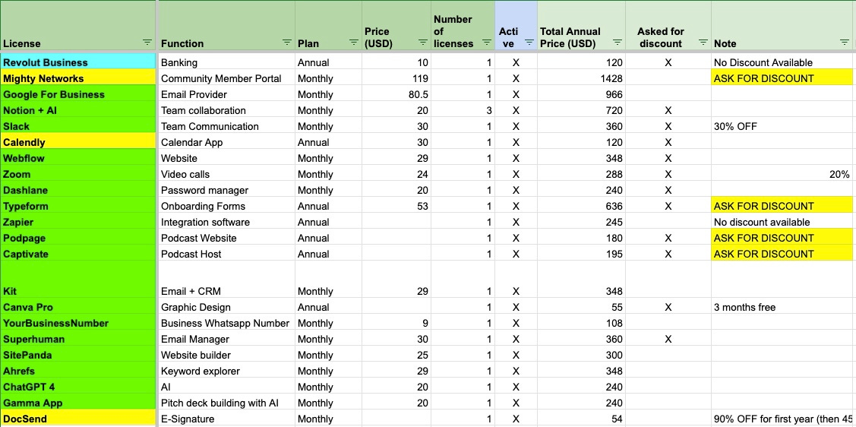Select the Revolut Business cell
This screenshot has width=856, height=427.
(x=78, y=62)
